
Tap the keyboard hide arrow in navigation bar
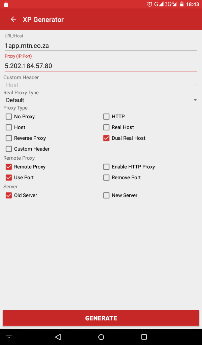pos(9,337)
